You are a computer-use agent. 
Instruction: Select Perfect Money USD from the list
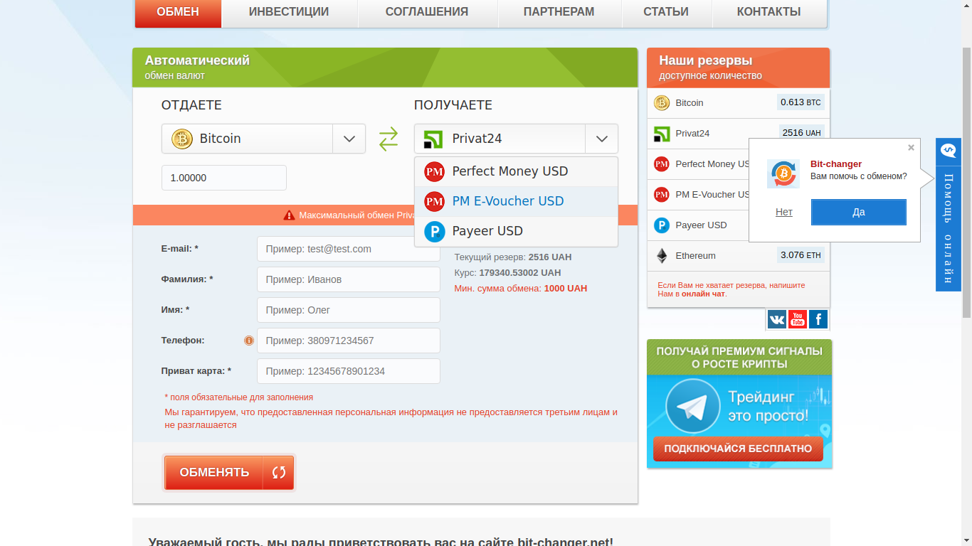516,171
